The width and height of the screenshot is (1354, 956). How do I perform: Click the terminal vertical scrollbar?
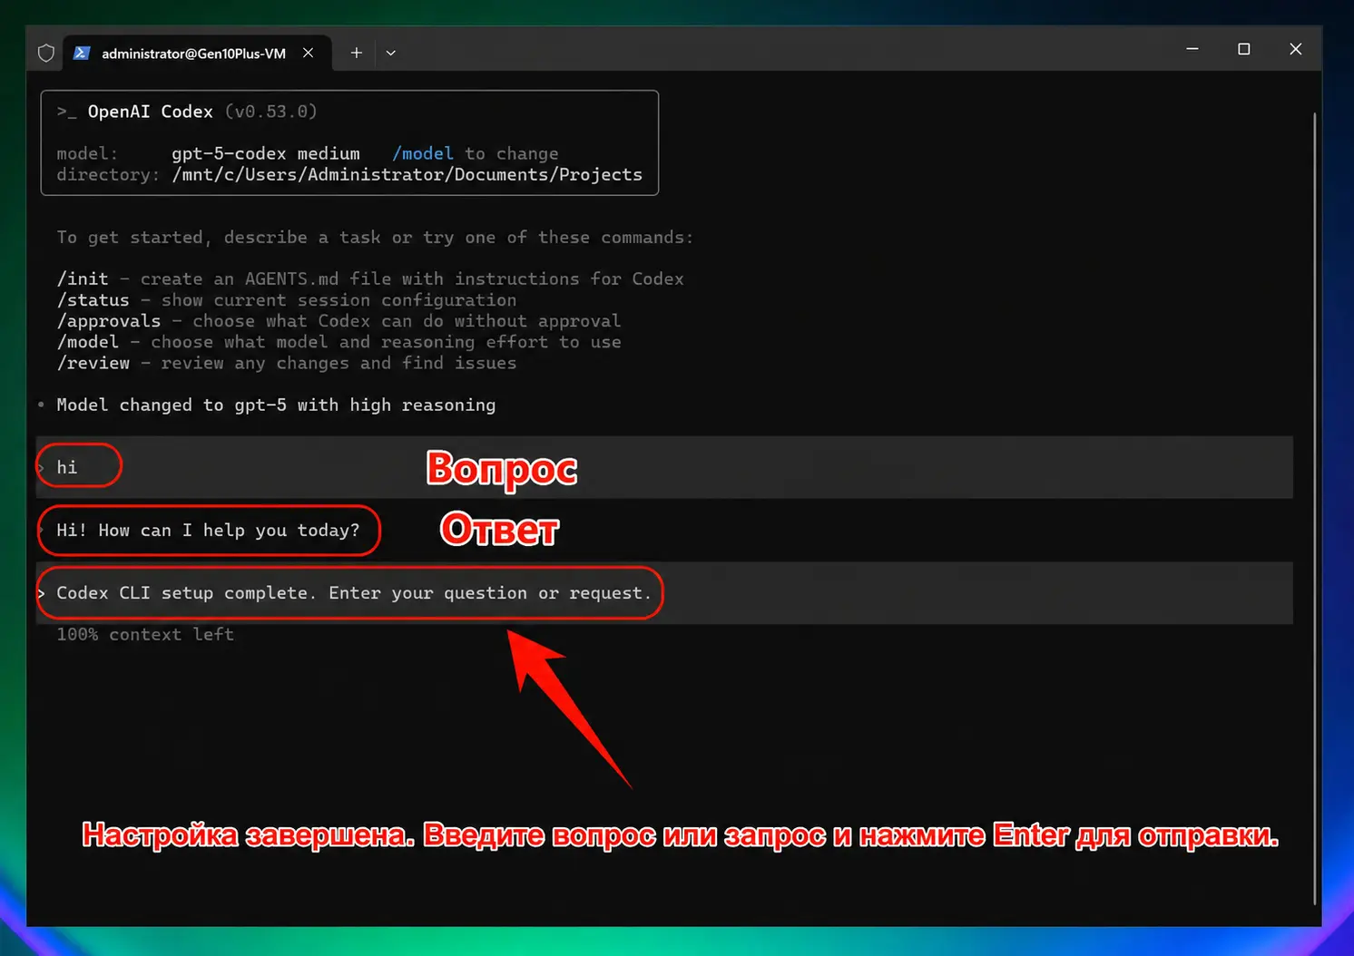coord(1314,508)
